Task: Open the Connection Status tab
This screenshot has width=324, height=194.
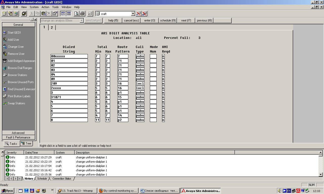Action: [62, 179]
